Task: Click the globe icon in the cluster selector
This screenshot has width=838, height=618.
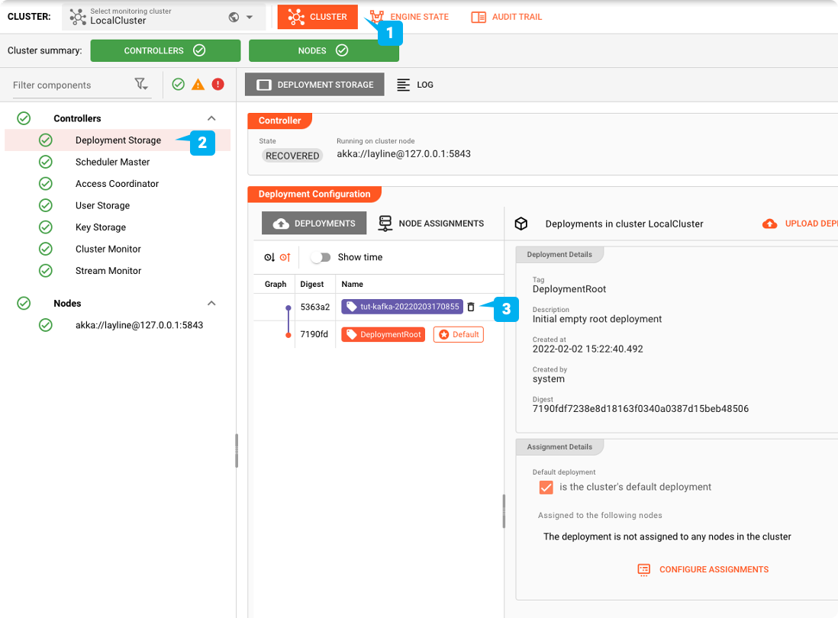Action: pos(234,16)
